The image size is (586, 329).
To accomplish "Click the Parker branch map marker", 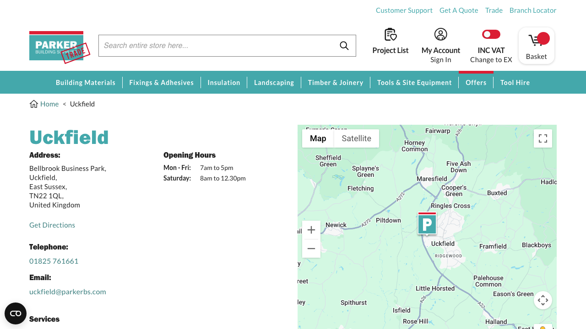I will tap(427, 224).
